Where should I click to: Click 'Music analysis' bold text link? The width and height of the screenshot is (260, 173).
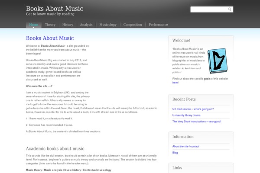pos(53,170)
